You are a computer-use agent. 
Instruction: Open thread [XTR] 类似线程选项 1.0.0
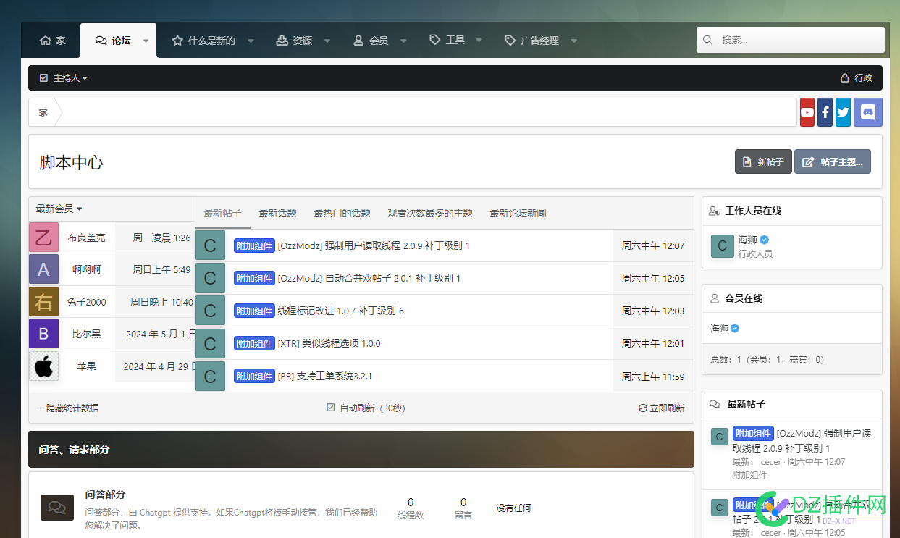(329, 344)
